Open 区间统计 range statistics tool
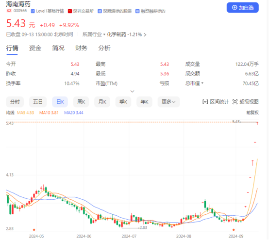The image size is (269, 240). 216,102
